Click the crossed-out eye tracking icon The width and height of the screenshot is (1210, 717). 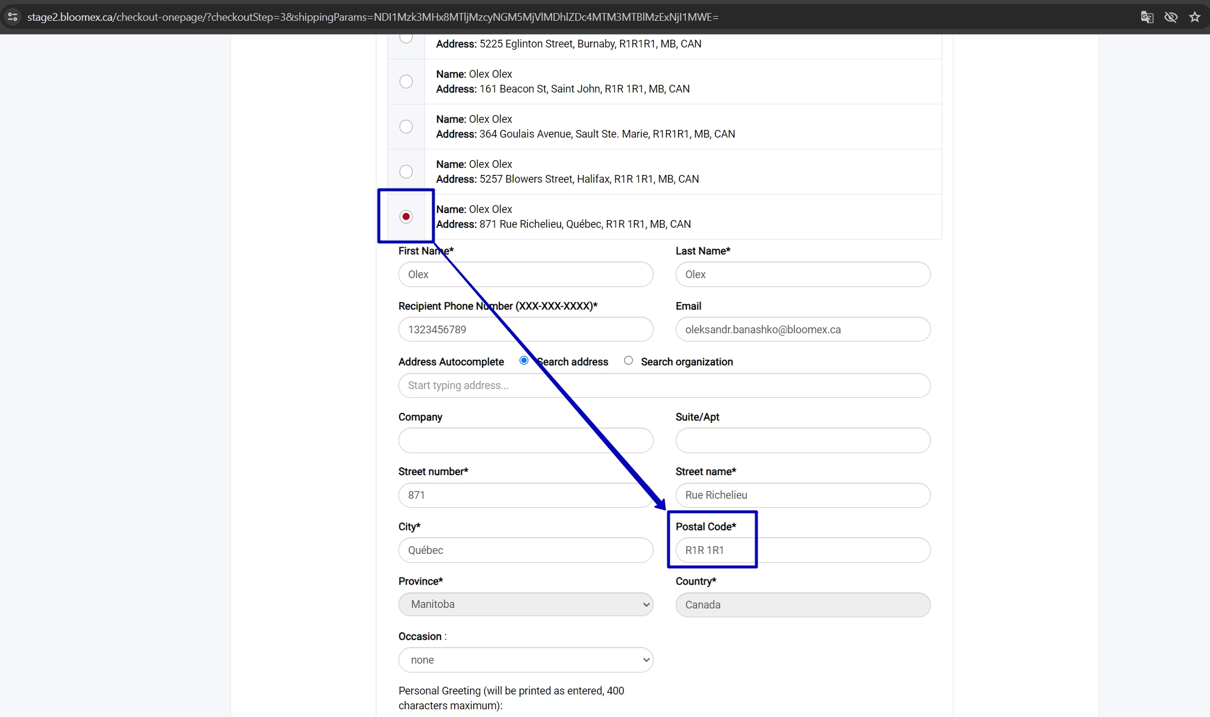click(1170, 17)
